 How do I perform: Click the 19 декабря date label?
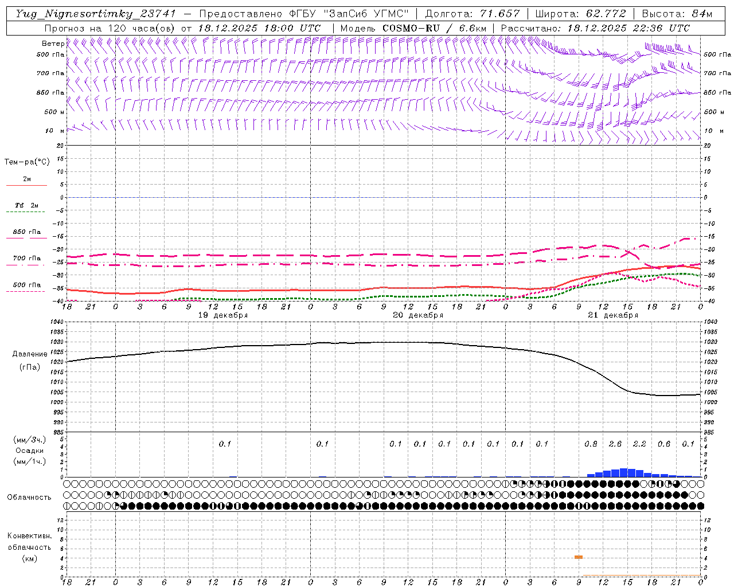tap(223, 315)
